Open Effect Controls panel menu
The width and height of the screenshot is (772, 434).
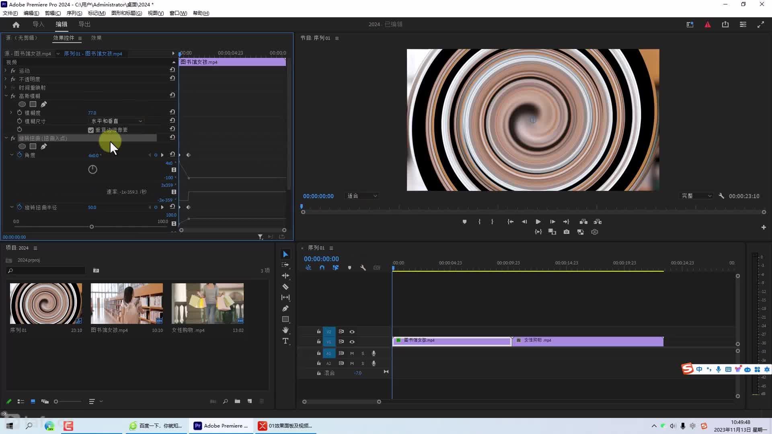[x=80, y=38]
